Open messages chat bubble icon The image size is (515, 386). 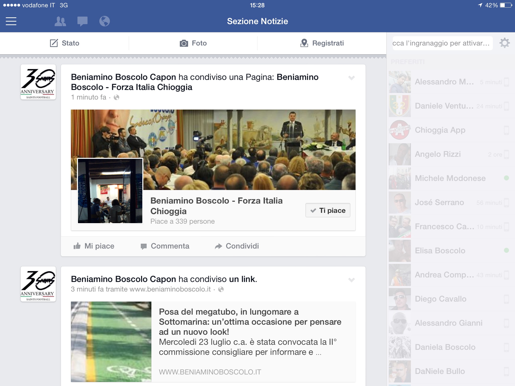(x=82, y=21)
